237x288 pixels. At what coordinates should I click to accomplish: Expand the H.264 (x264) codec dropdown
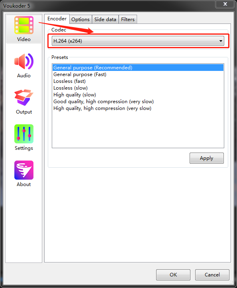pos(138,41)
